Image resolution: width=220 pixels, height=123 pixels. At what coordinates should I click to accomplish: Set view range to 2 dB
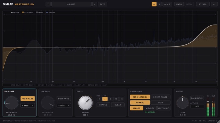pos(99,99)
